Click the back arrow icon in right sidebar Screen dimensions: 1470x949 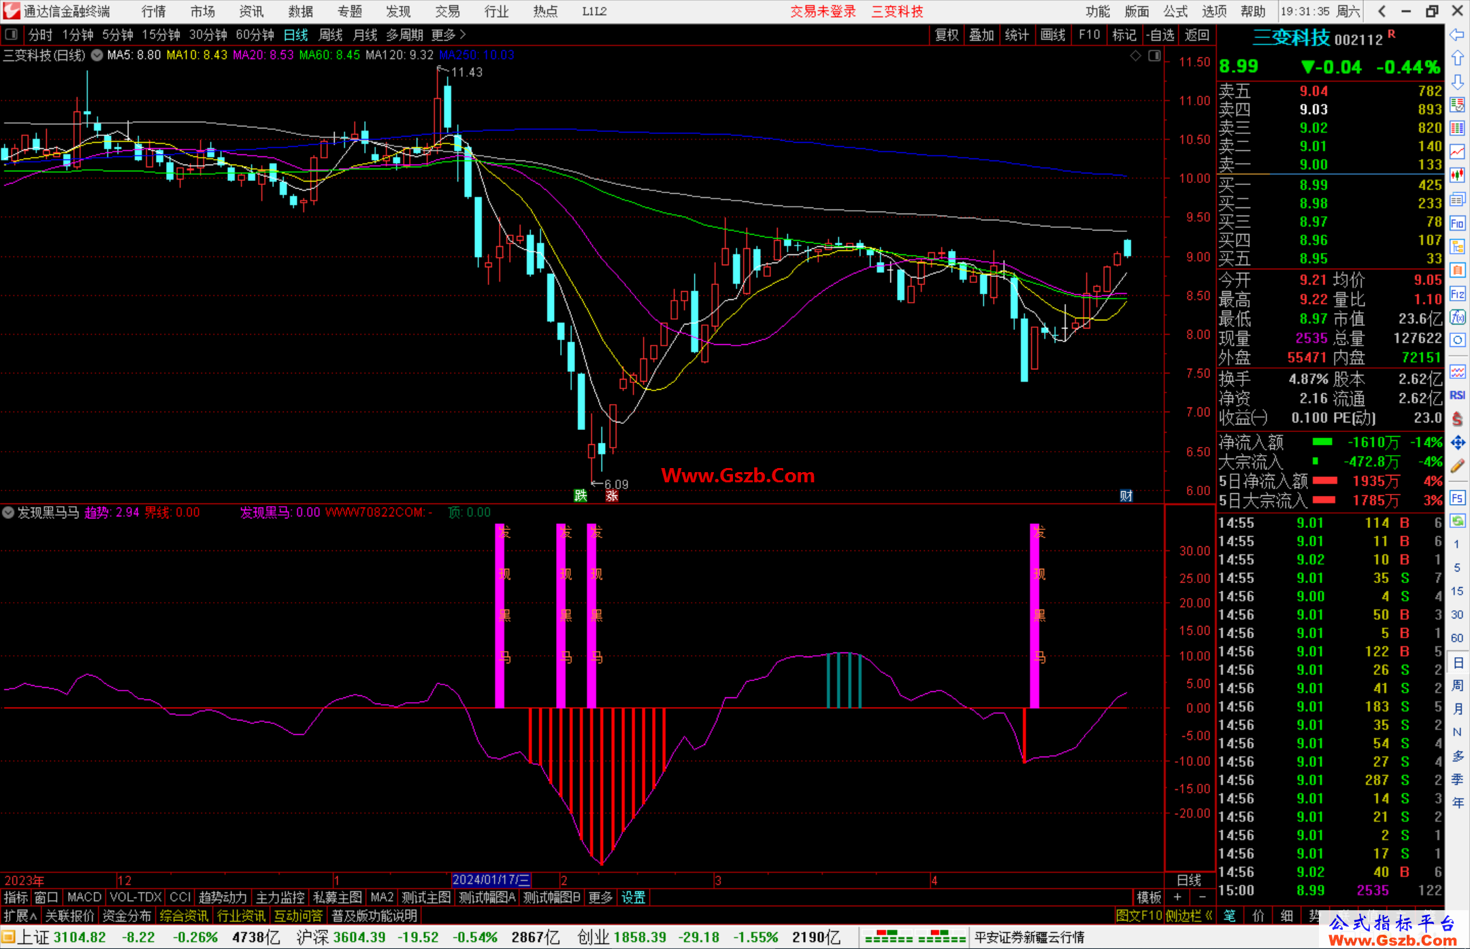click(1457, 35)
